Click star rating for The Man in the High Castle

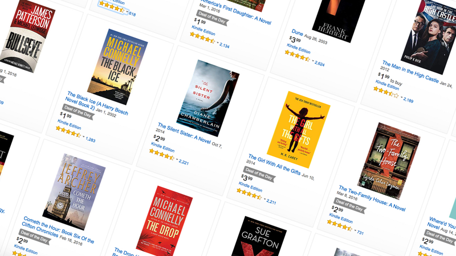[386, 92]
